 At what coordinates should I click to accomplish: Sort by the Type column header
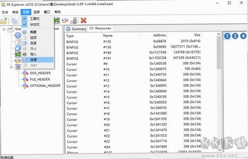(x=83, y=36)
